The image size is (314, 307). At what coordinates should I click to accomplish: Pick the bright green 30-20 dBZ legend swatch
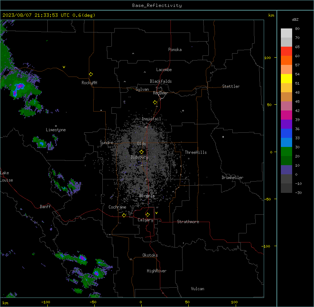[x=286, y=152]
